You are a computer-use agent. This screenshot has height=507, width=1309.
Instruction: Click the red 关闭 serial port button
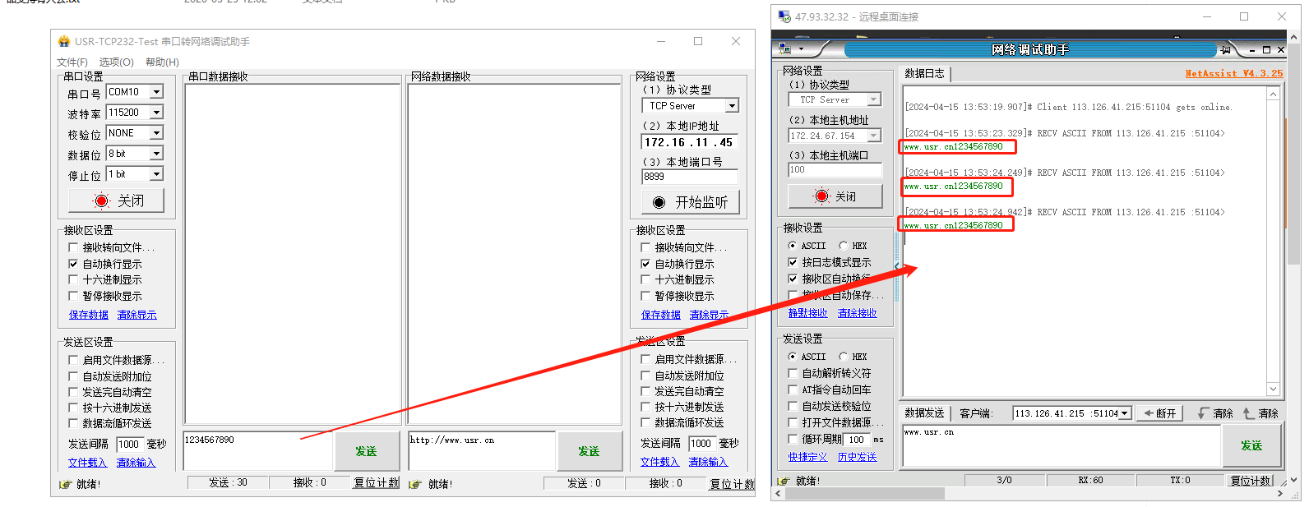coord(116,200)
